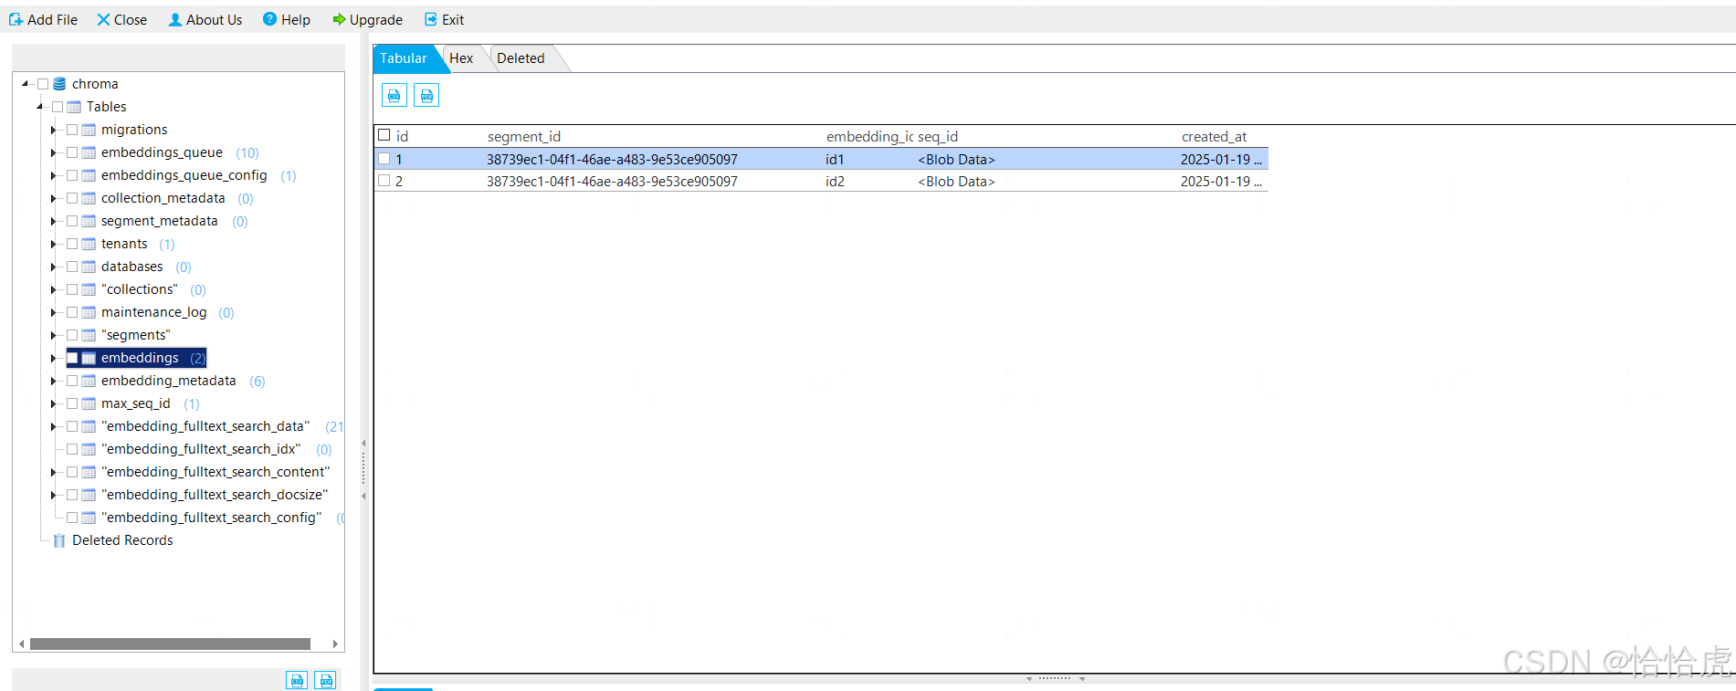The image size is (1736, 691).
Task: Check the checkbox for row id 2
Action: tap(384, 181)
